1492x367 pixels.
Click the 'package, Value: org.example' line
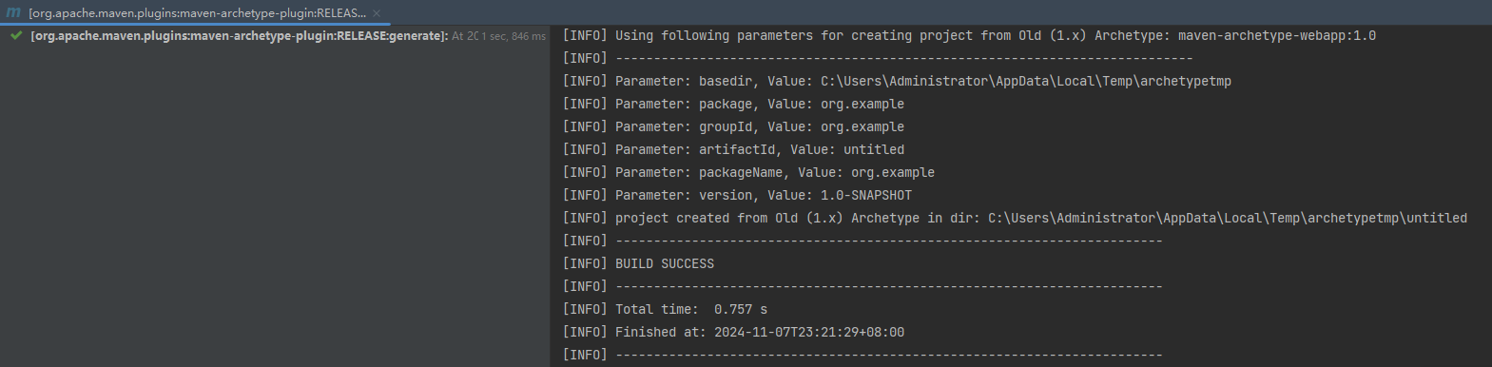(733, 104)
